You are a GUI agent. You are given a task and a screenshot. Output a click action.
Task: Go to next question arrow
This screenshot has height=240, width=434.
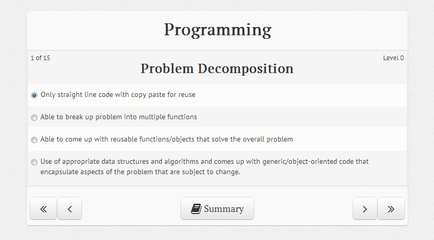365,208
